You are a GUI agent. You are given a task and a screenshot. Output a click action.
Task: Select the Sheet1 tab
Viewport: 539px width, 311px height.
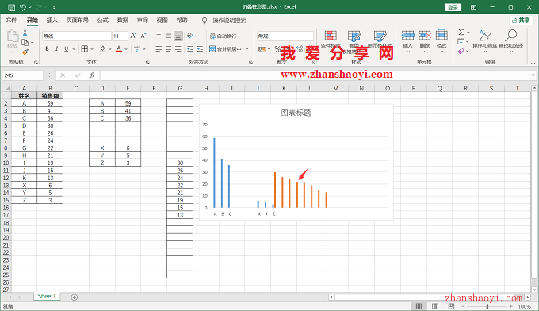(x=47, y=296)
